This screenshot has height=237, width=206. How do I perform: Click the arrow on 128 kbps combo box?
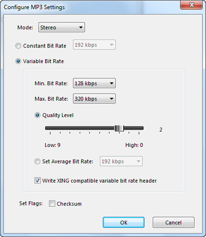pyautogui.click(x=111, y=83)
